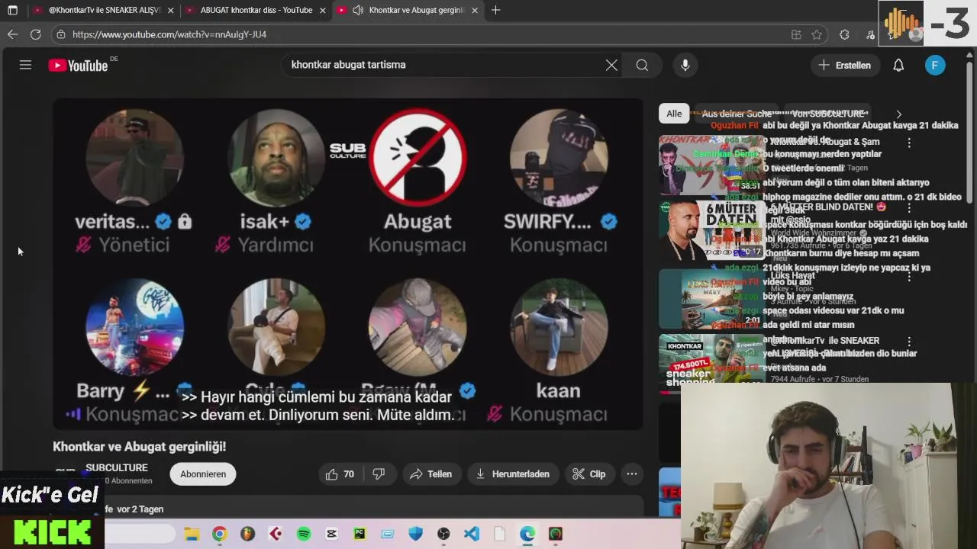Open Visual Studio Code from the taskbar

click(x=472, y=534)
